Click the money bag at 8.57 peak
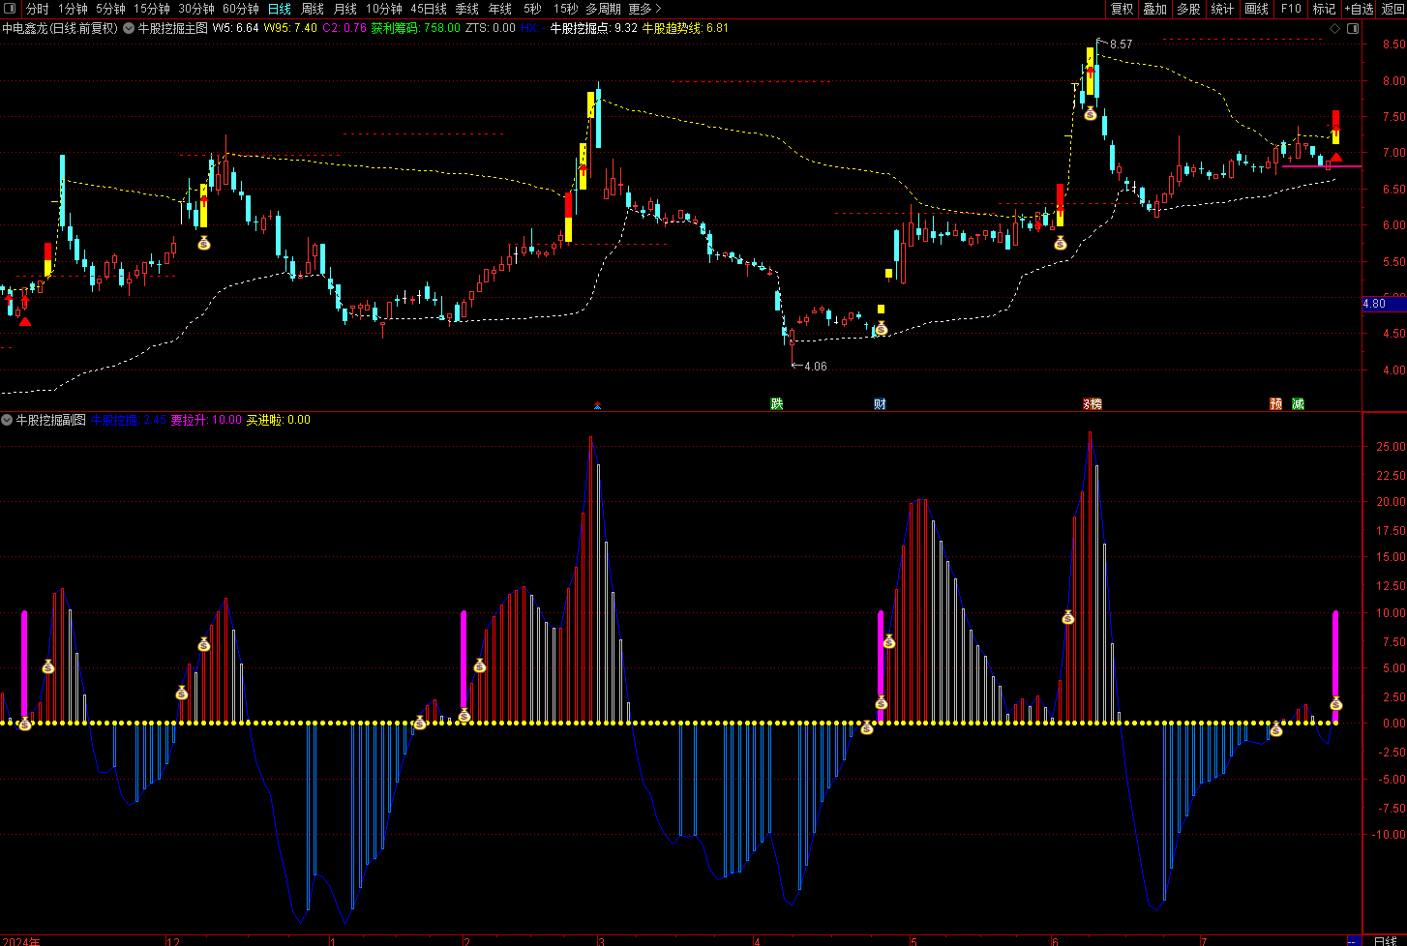The height and width of the screenshot is (946, 1407). pos(1090,114)
